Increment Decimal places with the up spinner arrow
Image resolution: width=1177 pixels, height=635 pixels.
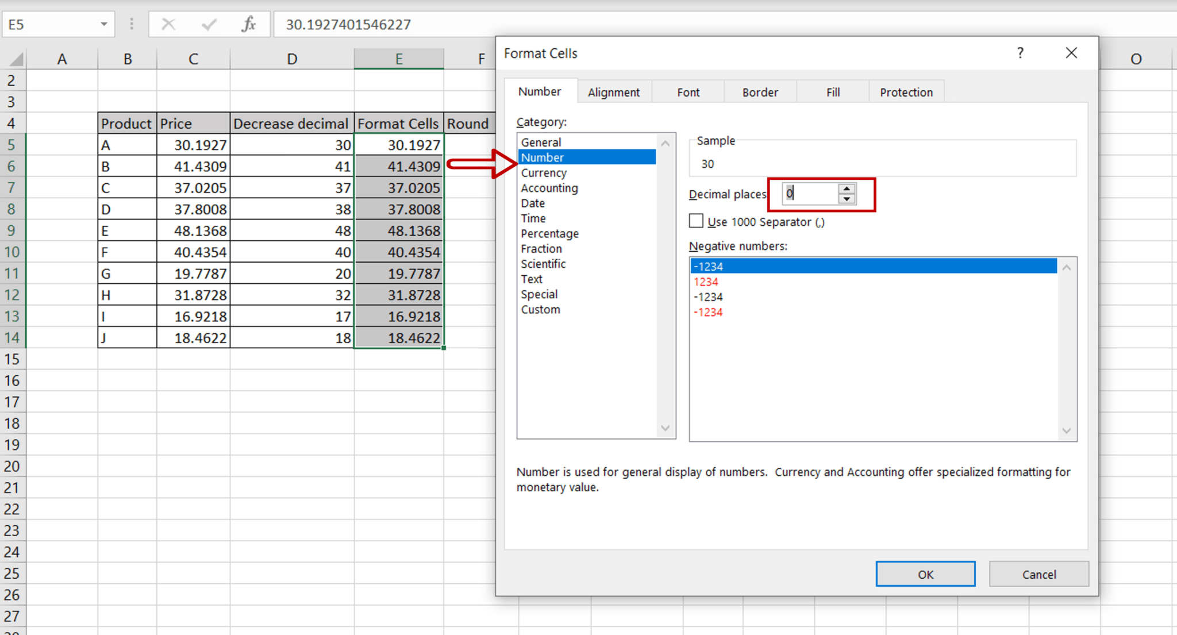point(847,189)
